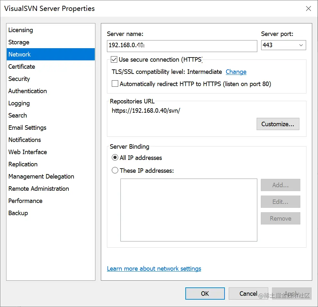Select Storage in the sidebar

pyautogui.click(x=51, y=42)
